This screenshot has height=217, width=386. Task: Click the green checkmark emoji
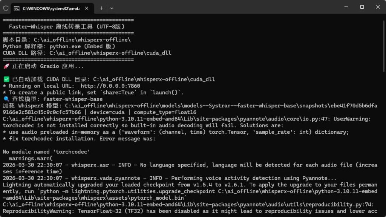(6, 79)
